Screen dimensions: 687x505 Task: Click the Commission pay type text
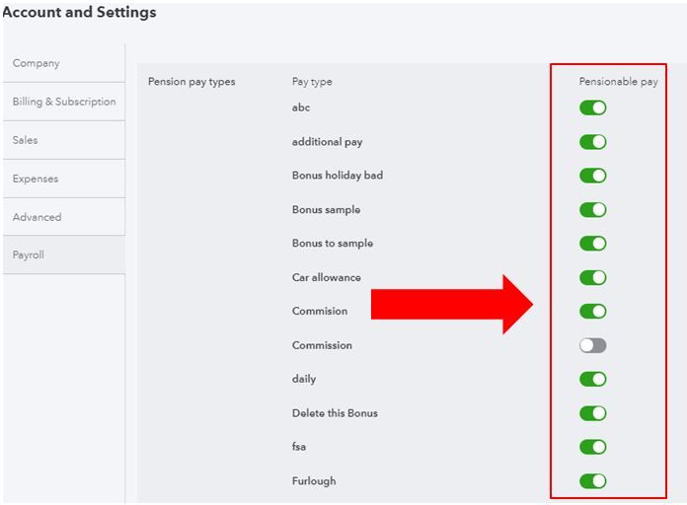(x=322, y=345)
